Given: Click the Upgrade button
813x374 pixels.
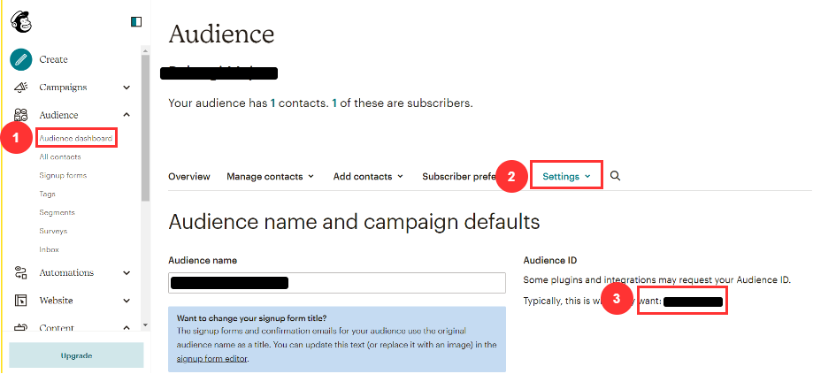Looking at the screenshot, I should point(76,355).
